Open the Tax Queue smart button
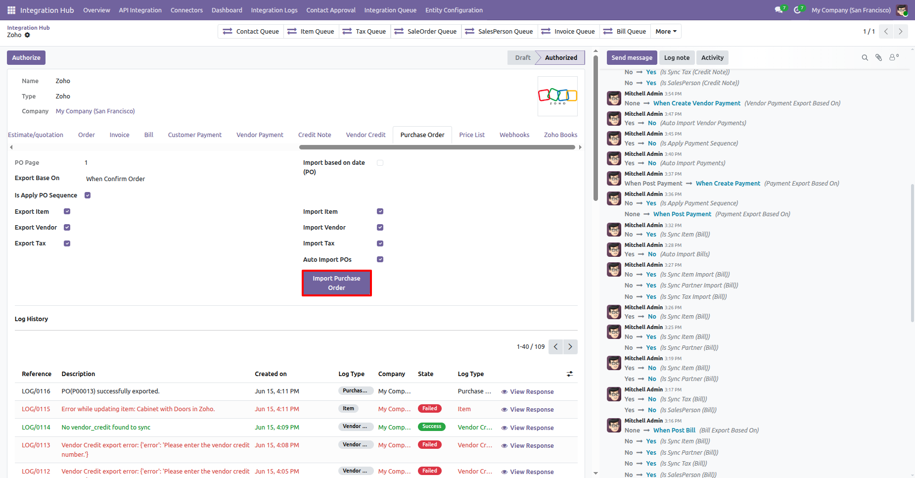Screen dimensions: 915x478 (x=364, y=32)
